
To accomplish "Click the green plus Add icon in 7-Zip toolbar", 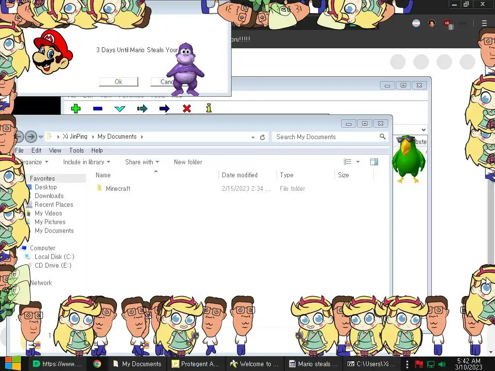I will pos(76,109).
